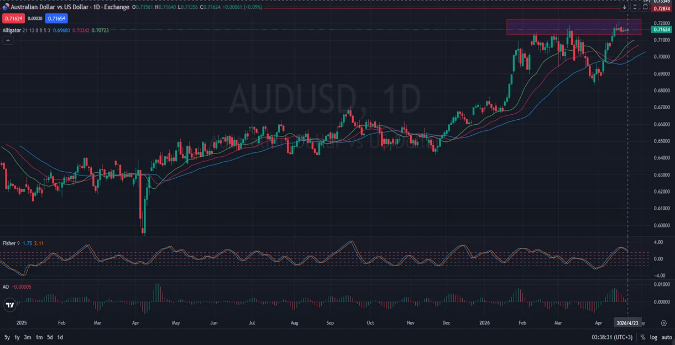The width and height of the screenshot is (675, 345).
Task: Collapse the indicator legend with the chevron
Action: (7, 41)
